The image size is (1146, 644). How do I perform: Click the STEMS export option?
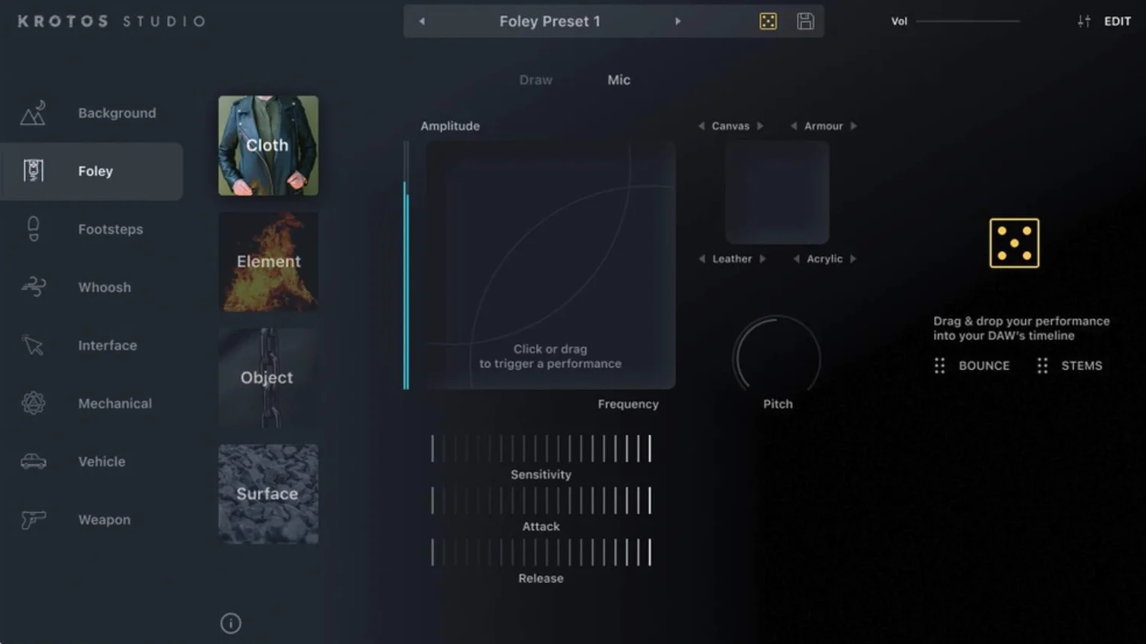click(1082, 365)
